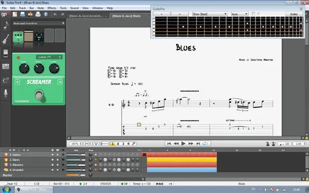
Task: Enable multi-voice edit icon
Action: [x=134, y=144]
